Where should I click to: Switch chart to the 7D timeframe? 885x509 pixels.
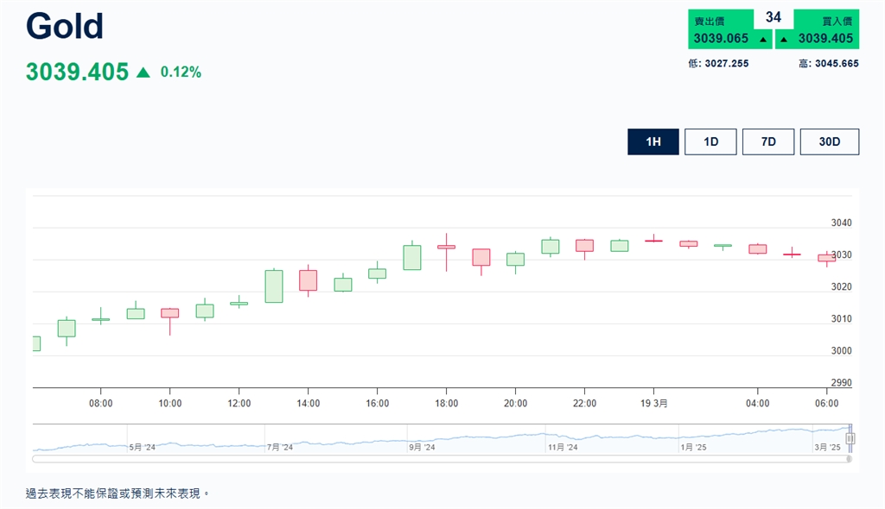click(767, 141)
